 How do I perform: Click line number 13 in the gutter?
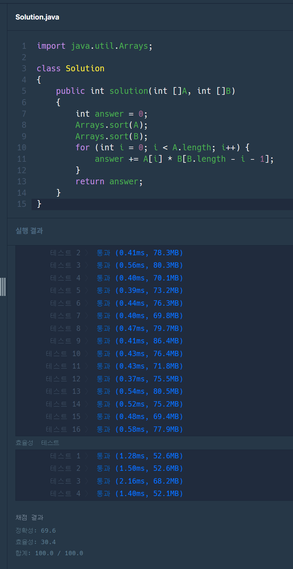(22, 181)
